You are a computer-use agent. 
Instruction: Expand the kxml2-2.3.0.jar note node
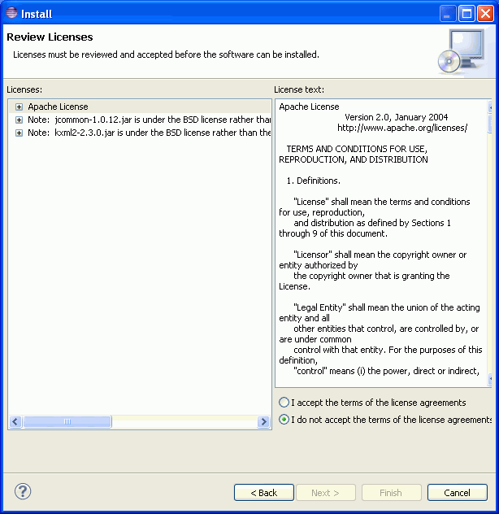[19, 133]
